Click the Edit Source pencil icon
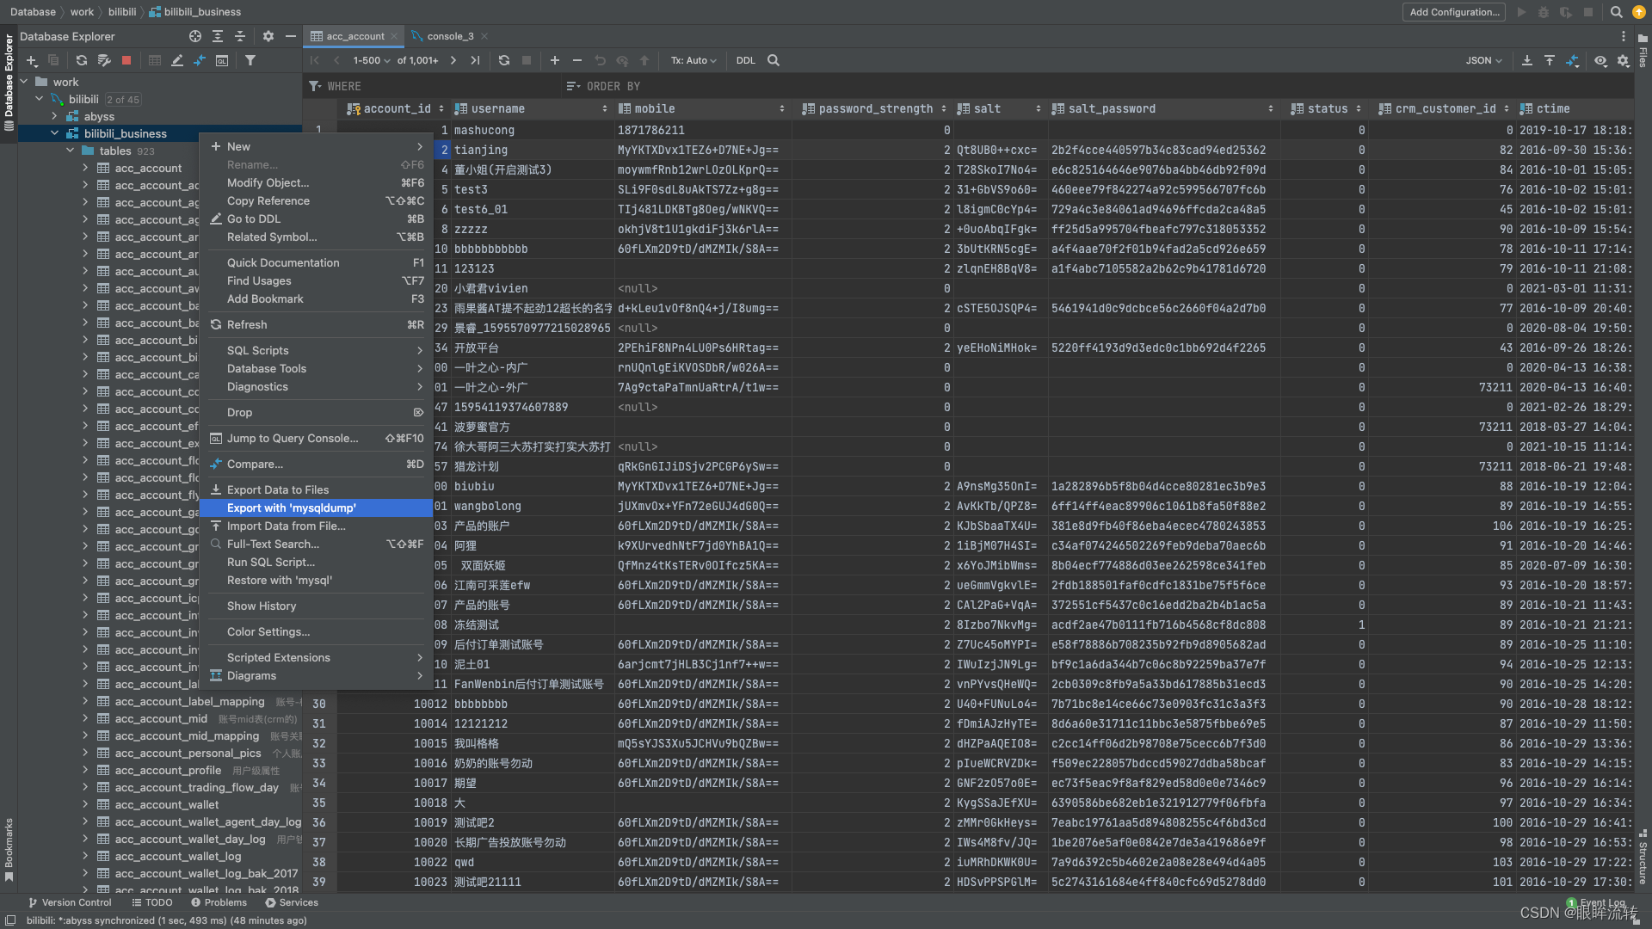1652x929 pixels. click(177, 61)
